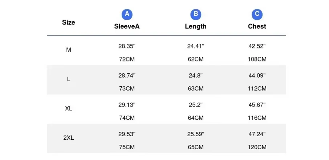The image size is (329, 160).
Task: Select the 2XL size row label
Action: [x=69, y=138]
